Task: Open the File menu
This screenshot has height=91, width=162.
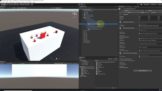Action: [x=1, y=2]
